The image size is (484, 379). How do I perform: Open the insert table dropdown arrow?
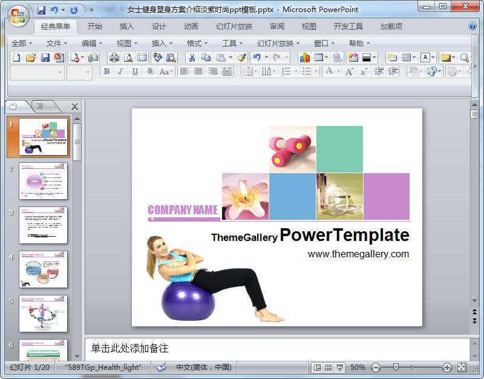327,58
